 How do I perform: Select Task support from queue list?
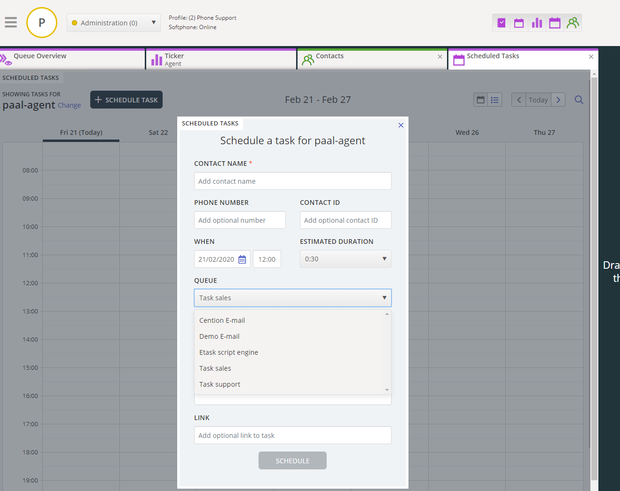(x=220, y=384)
